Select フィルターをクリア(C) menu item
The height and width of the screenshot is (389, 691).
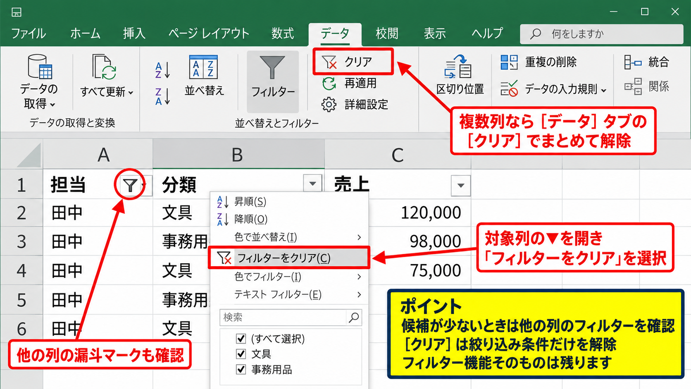tap(289, 258)
